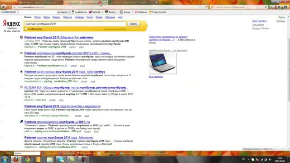Click the Войти login link
The image size is (290, 163).
point(281,17)
